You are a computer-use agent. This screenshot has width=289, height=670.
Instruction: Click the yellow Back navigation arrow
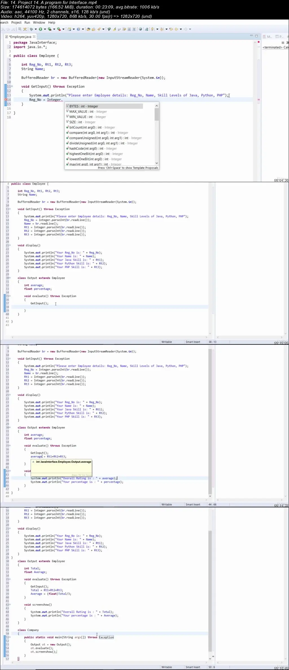[x=176, y=29]
